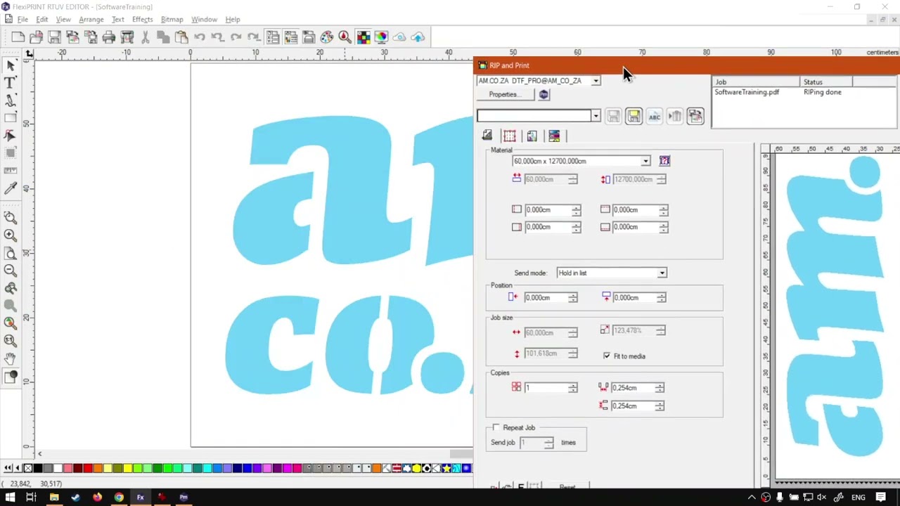Select the Zoom In magnifier tool
The width and height of the screenshot is (900, 506).
(x=11, y=235)
